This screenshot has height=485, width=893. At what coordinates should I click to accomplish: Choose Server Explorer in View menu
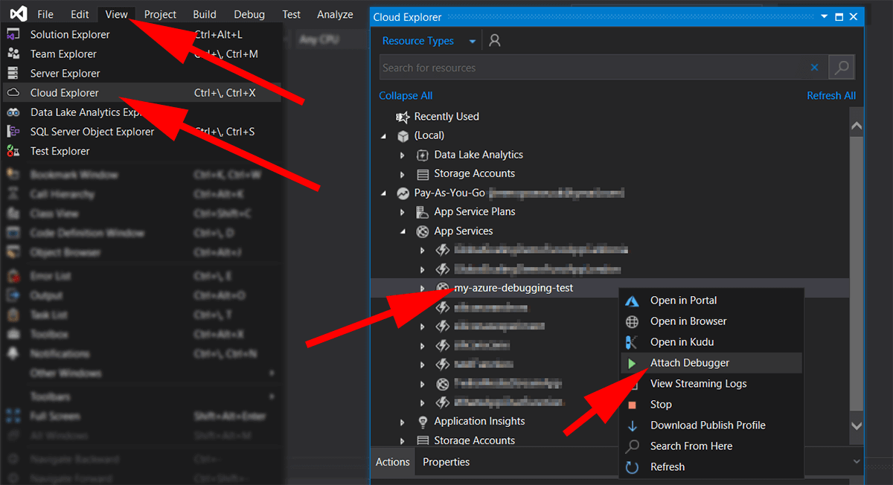pyautogui.click(x=141, y=73)
